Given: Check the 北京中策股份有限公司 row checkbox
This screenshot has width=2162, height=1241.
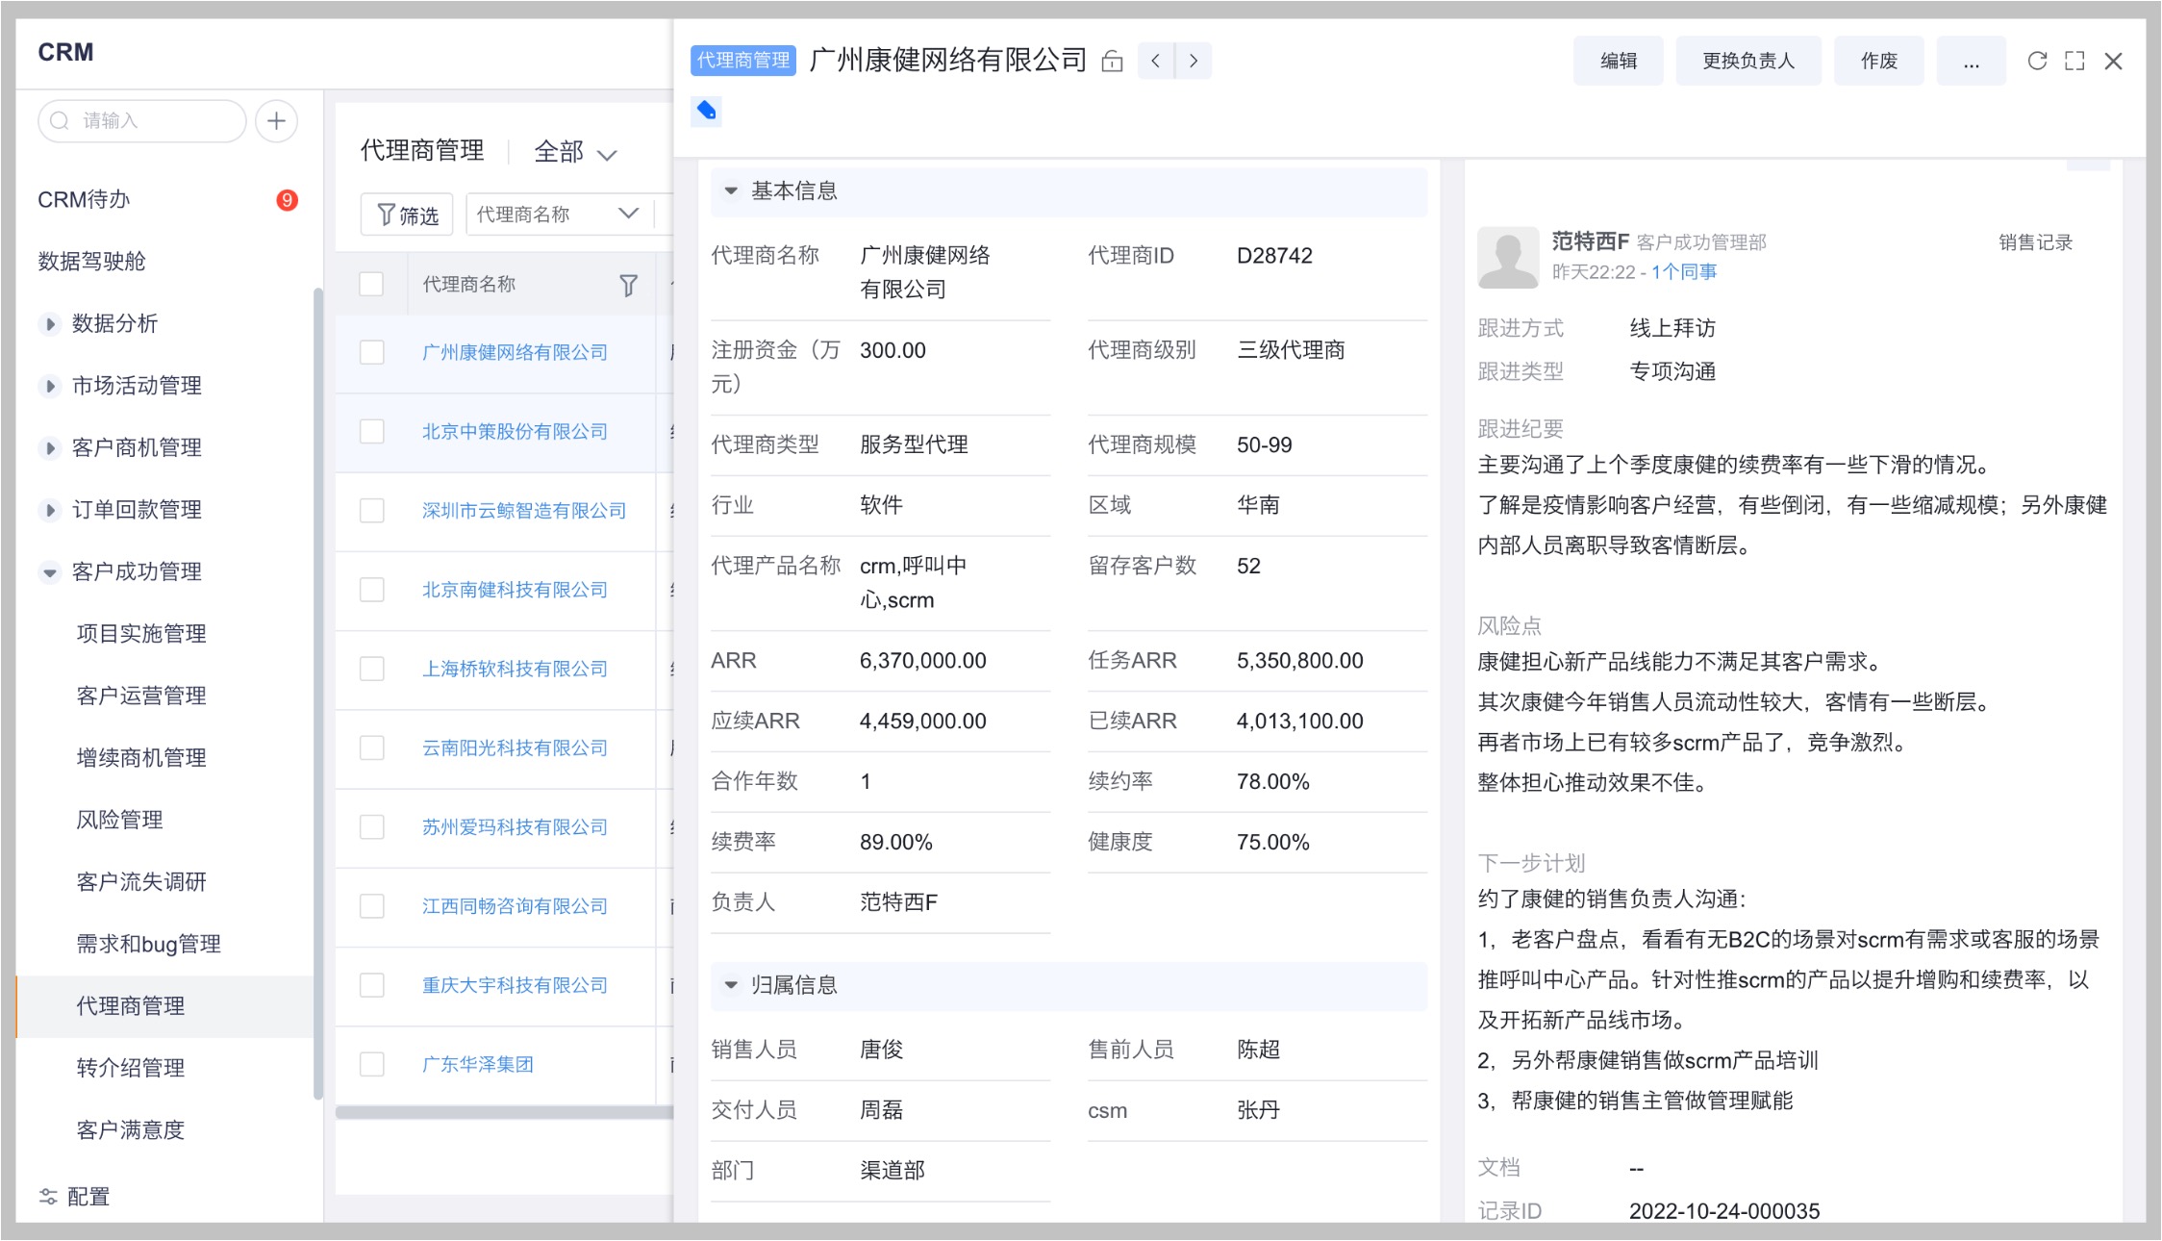Looking at the screenshot, I should tap(371, 431).
